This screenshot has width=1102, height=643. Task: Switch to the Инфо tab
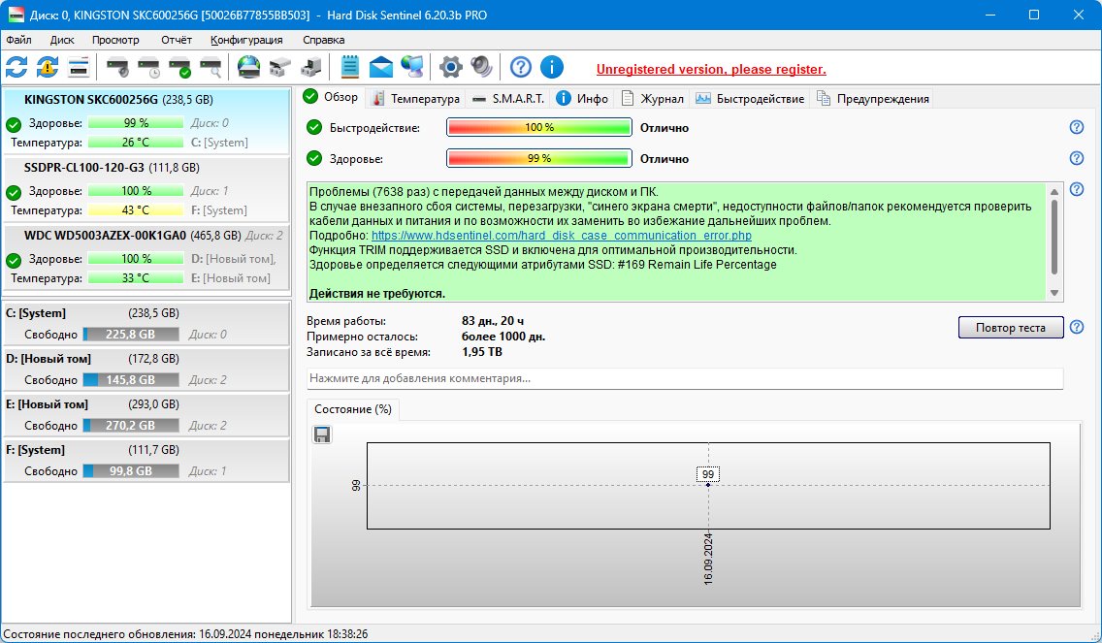[583, 98]
